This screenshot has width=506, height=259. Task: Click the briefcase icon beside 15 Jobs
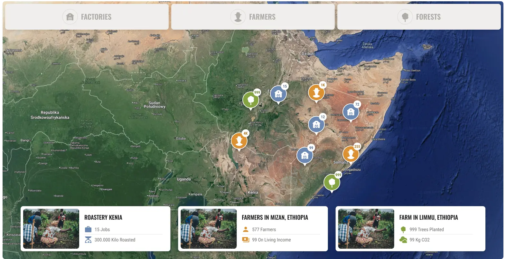[x=88, y=229]
